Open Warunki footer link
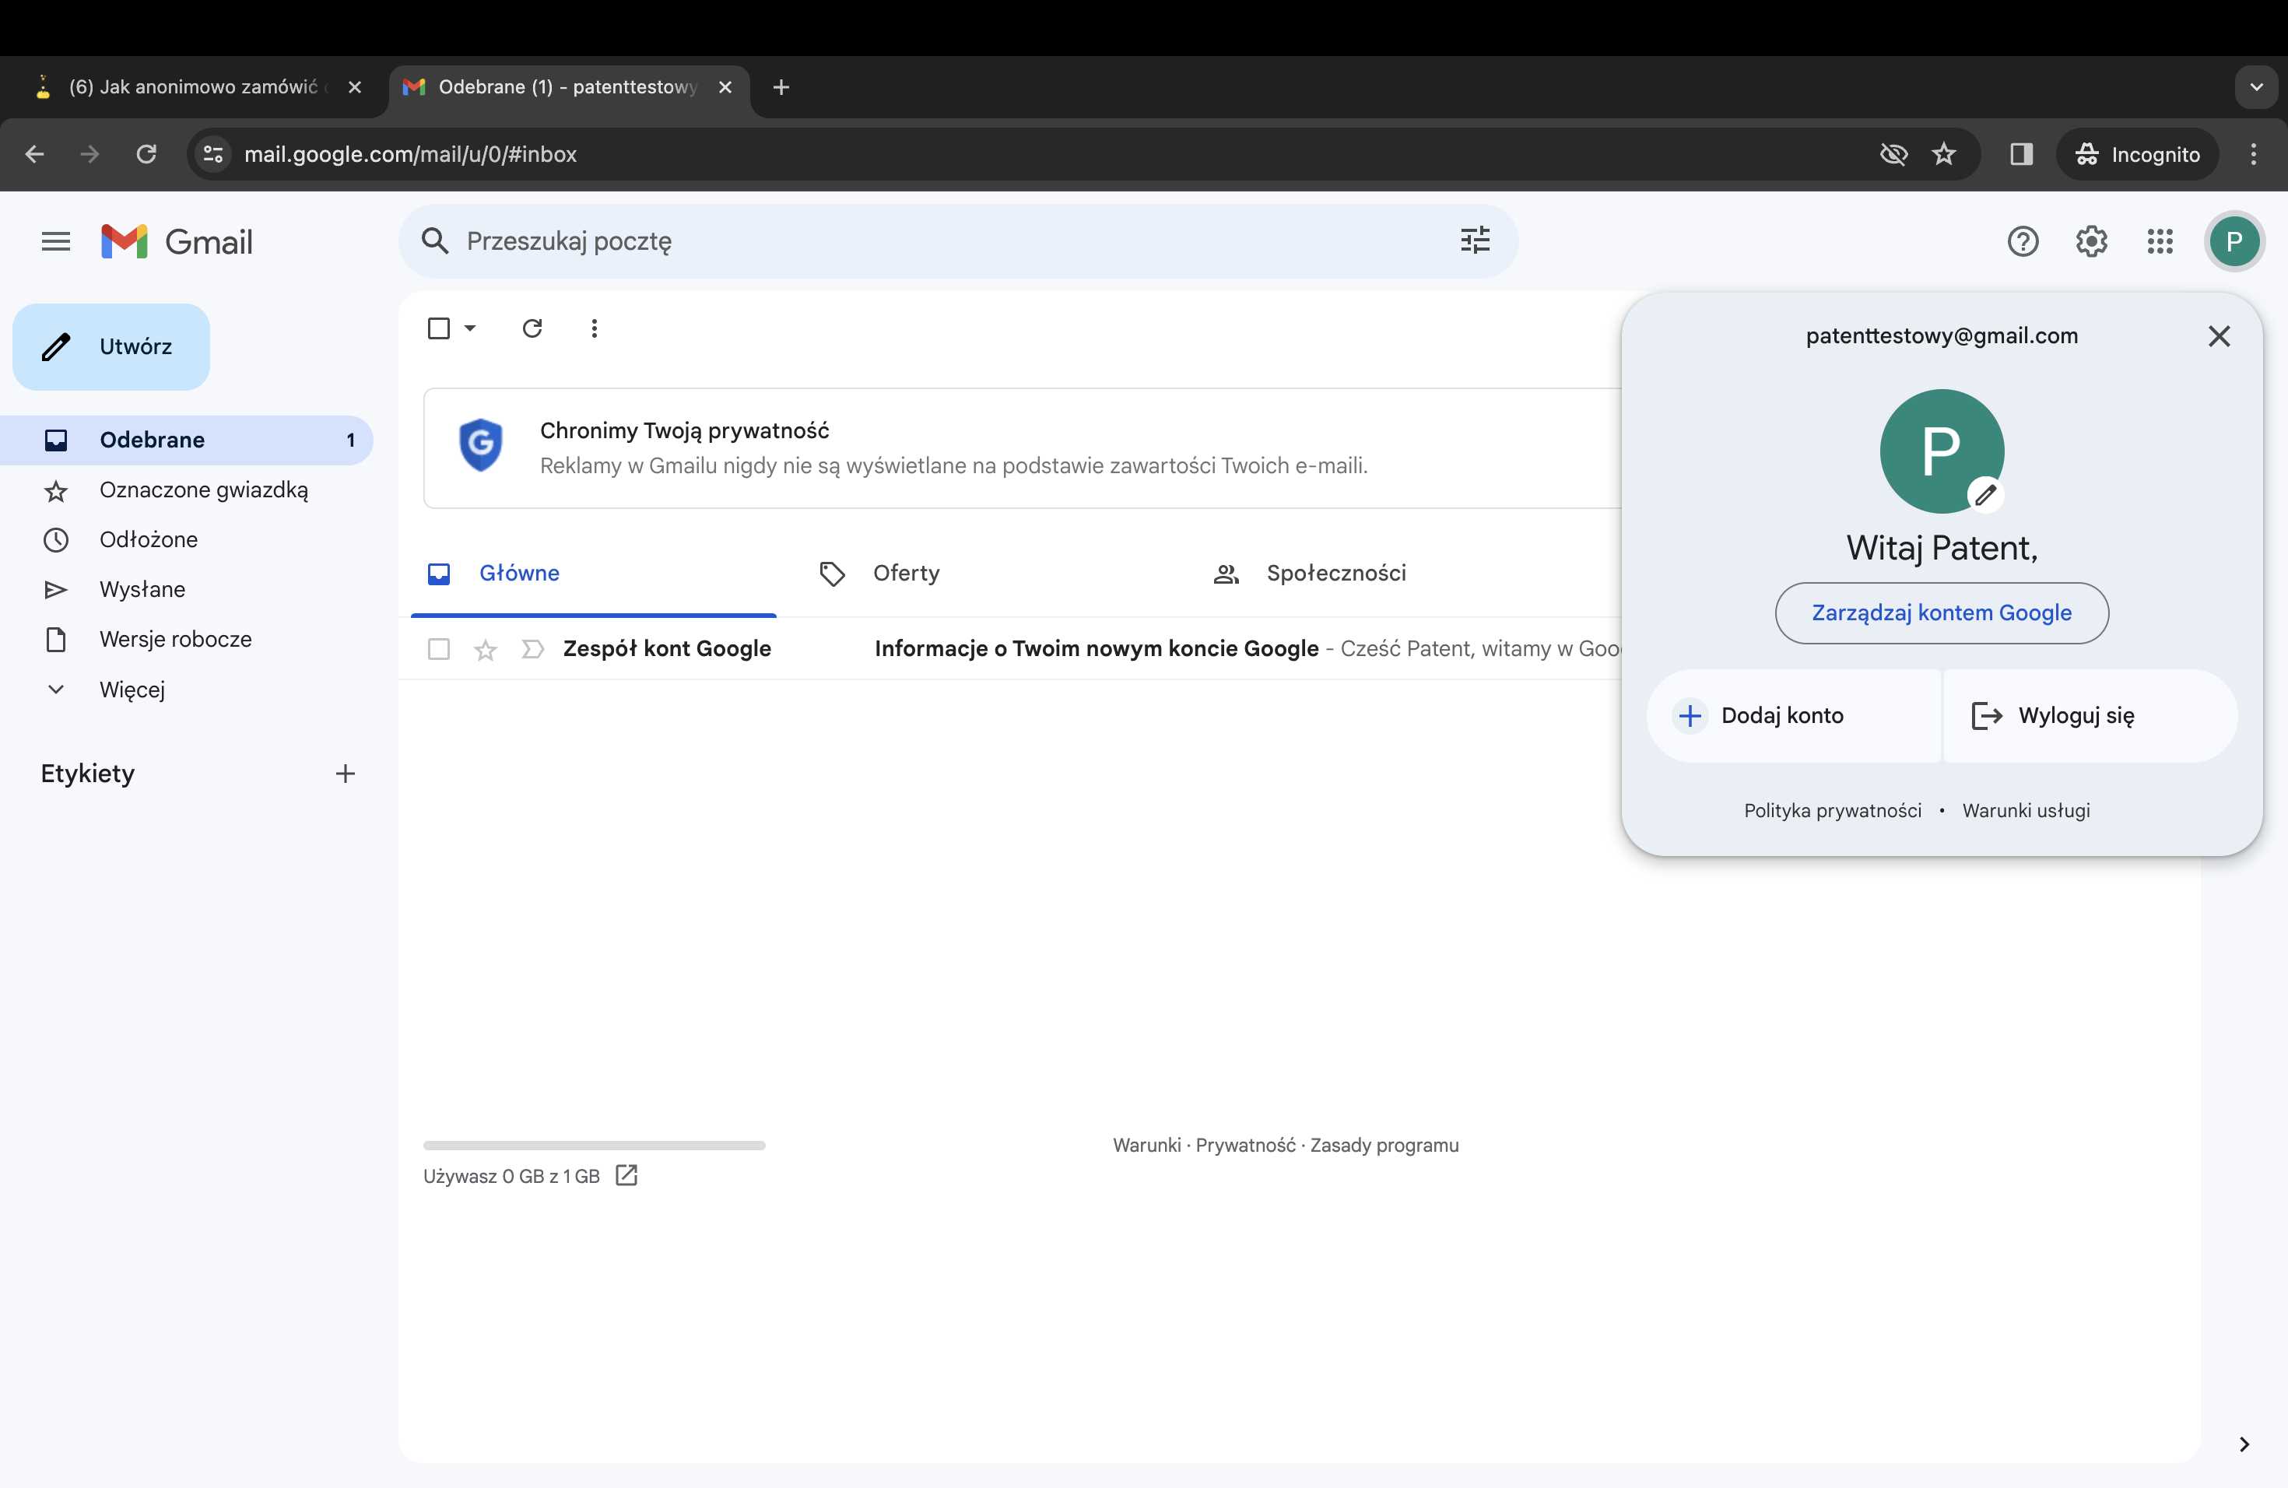This screenshot has width=2288, height=1488. [1147, 1145]
